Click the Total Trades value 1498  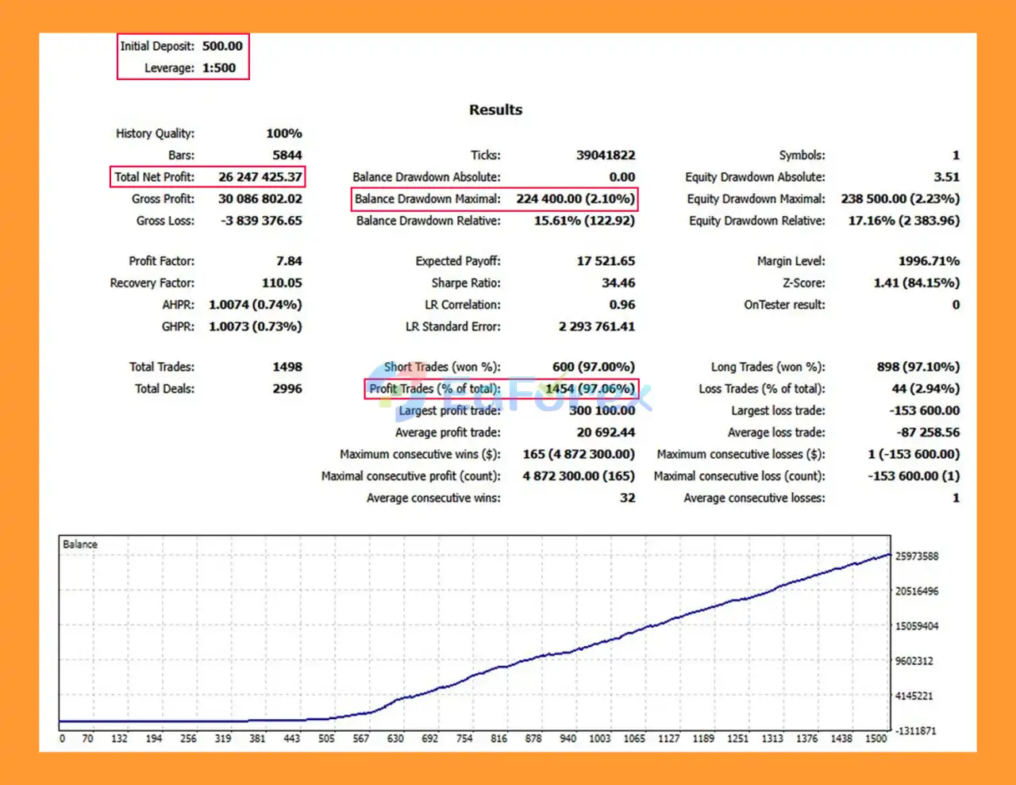[287, 367]
